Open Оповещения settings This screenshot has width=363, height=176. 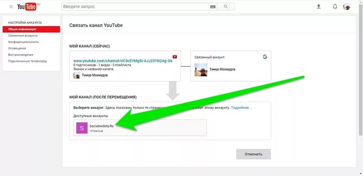pos(17,48)
